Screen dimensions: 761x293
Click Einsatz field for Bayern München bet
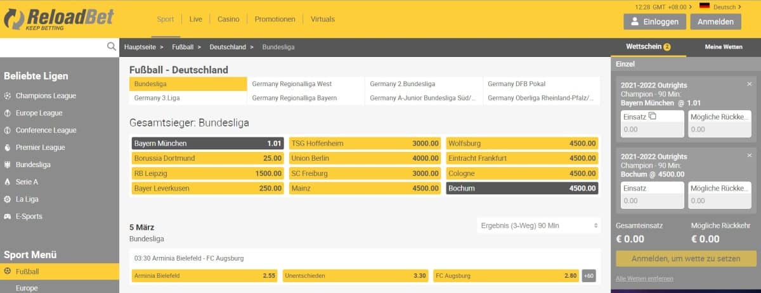[x=653, y=129]
